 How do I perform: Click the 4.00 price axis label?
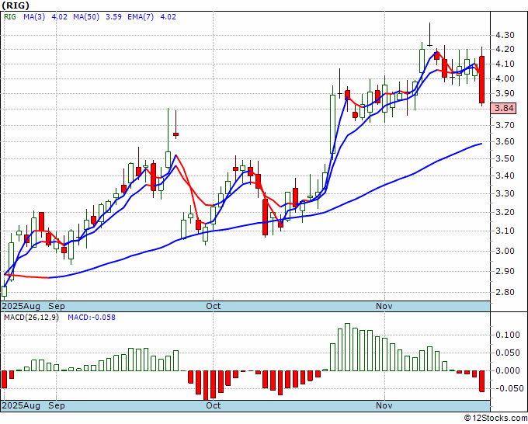[x=505, y=78]
